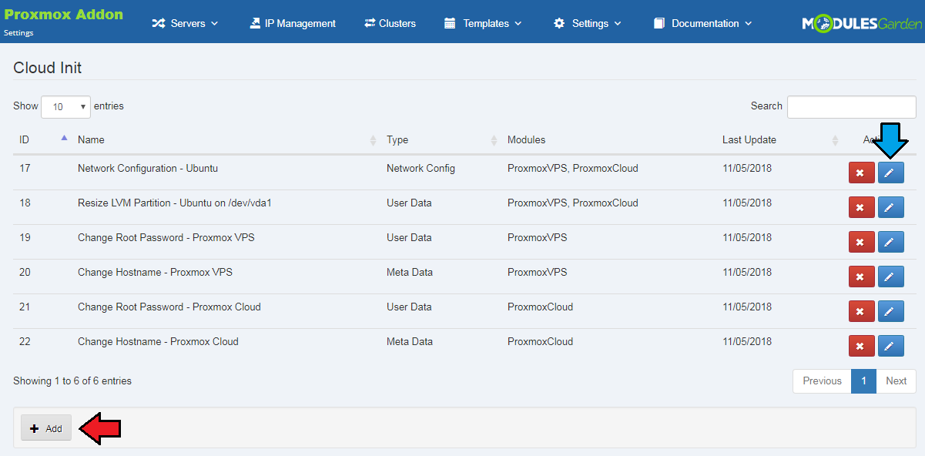Select the 'Network Configuration - Ubuntu' name cell
The width and height of the screenshot is (925, 456).
pyautogui.click(x=148, y=168)
